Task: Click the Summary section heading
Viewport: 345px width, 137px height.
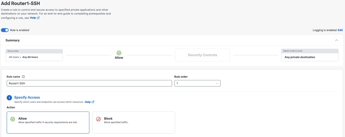Action: pyautogui.click(x=12, y=40)
